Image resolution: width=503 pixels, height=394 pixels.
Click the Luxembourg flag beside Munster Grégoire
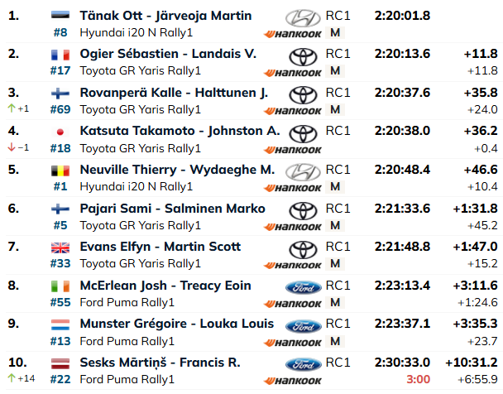point(60,324)
